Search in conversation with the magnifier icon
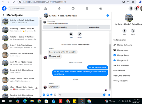The height and width of the screenshot is (104, 142). 133,31
